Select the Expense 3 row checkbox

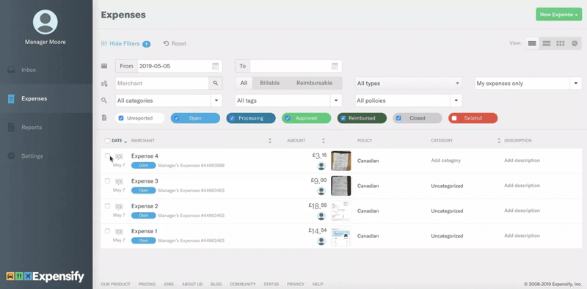coord(107,181)
